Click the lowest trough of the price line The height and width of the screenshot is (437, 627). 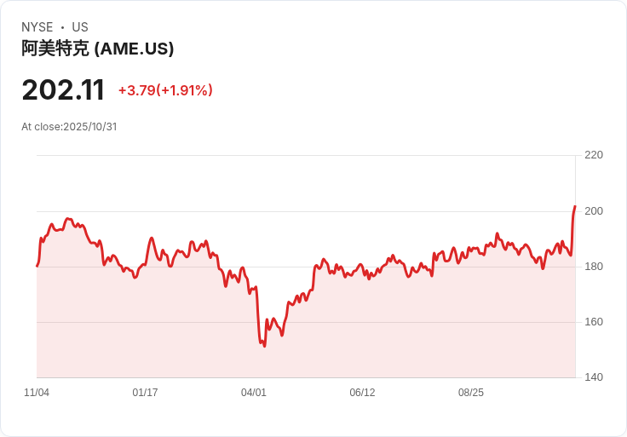pyautogui.click(x=264, y=346)
